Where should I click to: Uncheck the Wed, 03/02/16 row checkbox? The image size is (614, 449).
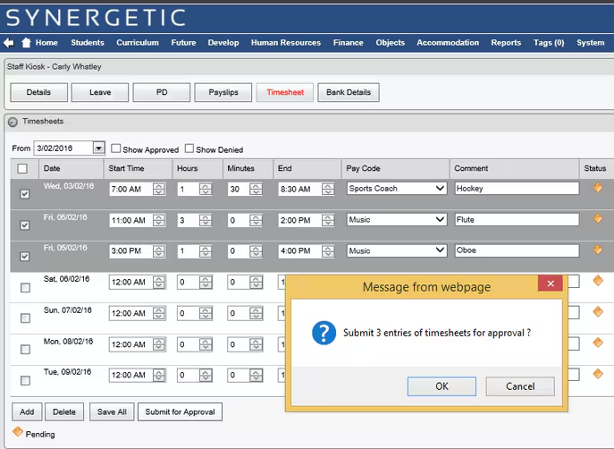[x=25, y=194]
